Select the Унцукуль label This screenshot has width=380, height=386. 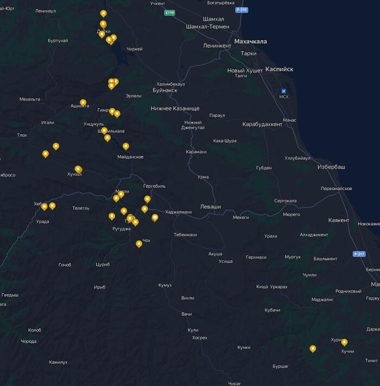pos(94,124)
